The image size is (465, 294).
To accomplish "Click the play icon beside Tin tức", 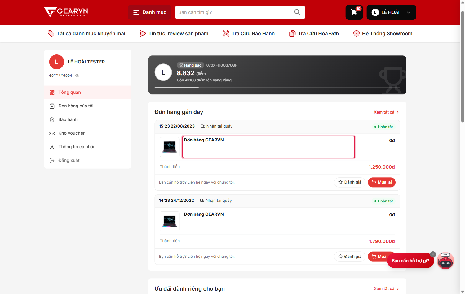I will tap(143, 33).
